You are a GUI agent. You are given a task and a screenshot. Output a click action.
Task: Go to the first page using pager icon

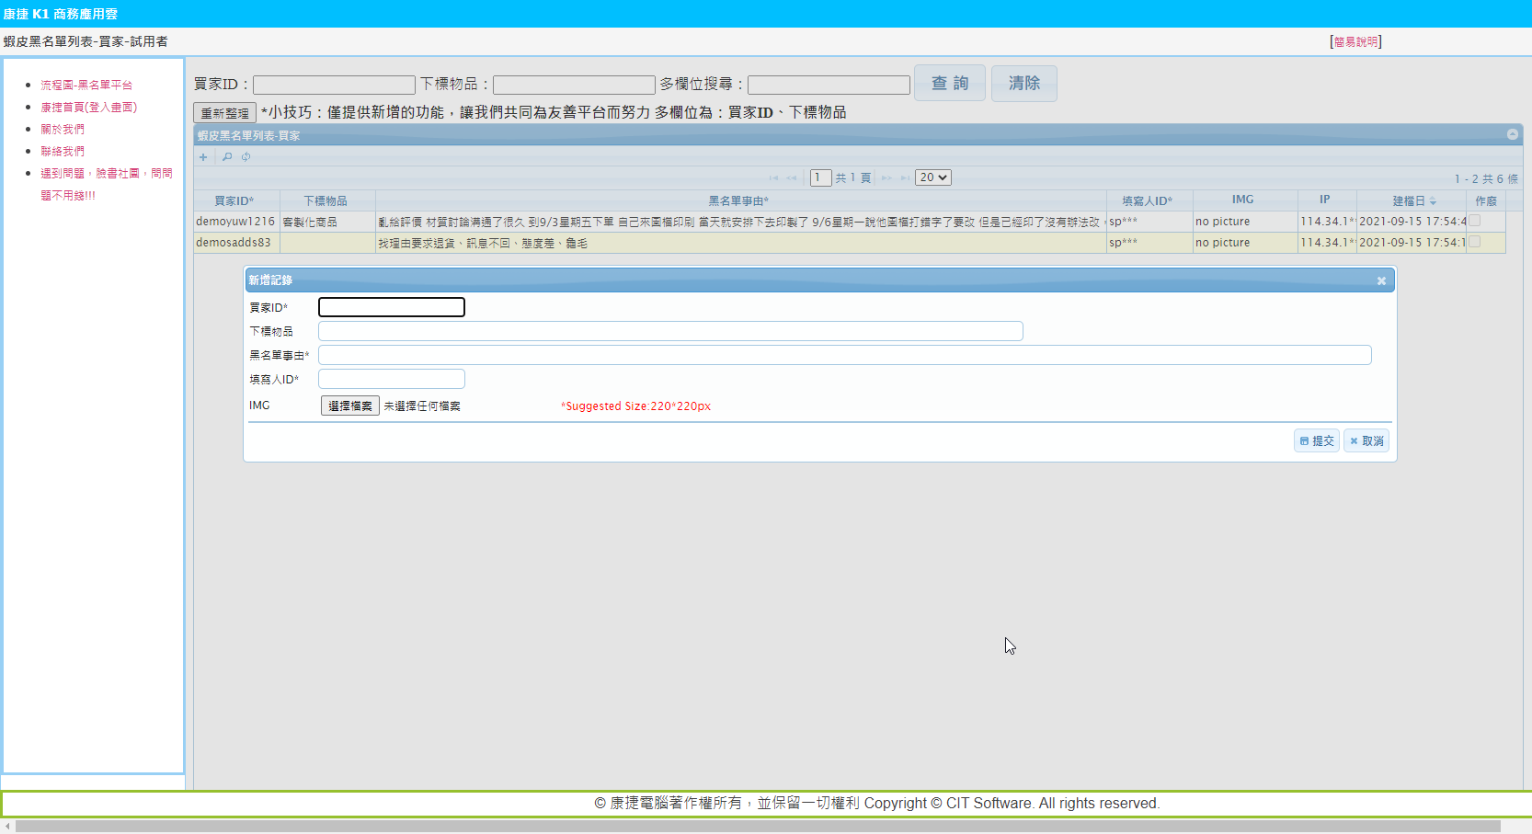(x=773, y=178)
